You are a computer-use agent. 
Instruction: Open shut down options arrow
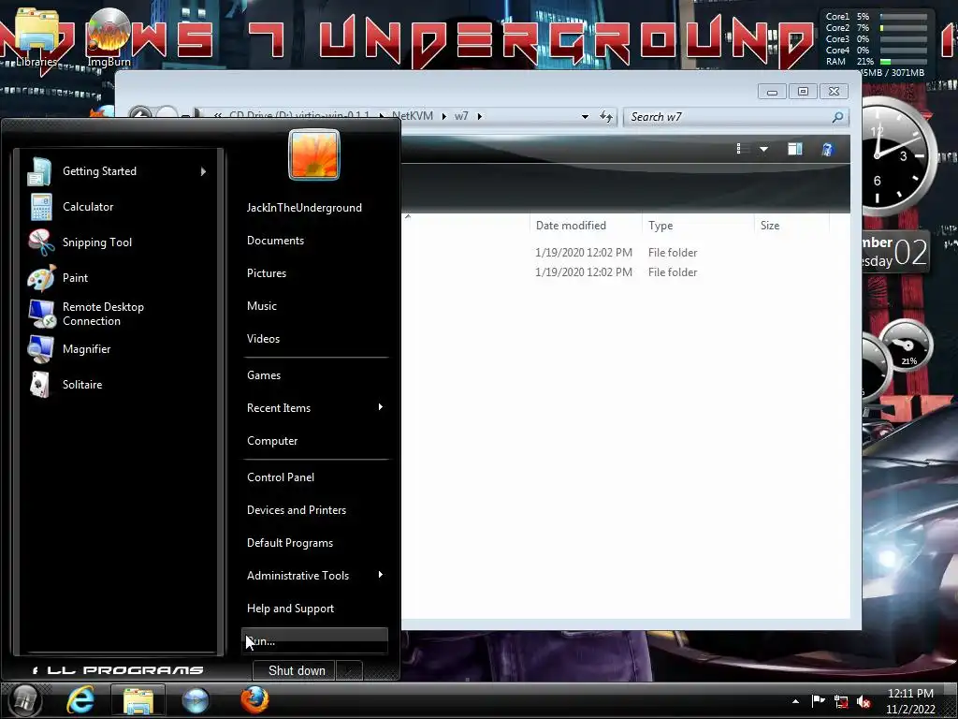[349, 670]
